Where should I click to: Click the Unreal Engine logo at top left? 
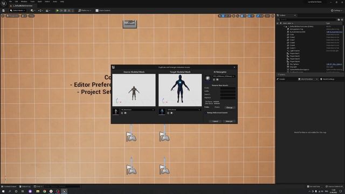point(4,3)
